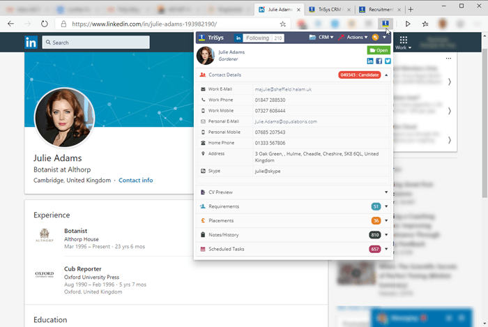Click the Work Phone handset icon
Screen dimensions: 488x327
point(204,100)
